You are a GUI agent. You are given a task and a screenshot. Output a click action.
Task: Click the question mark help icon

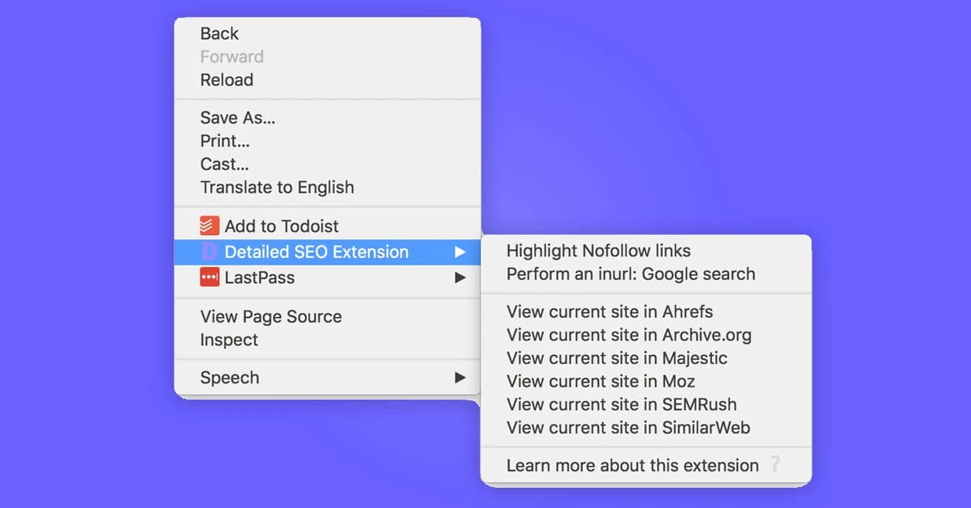coord(775,465)
